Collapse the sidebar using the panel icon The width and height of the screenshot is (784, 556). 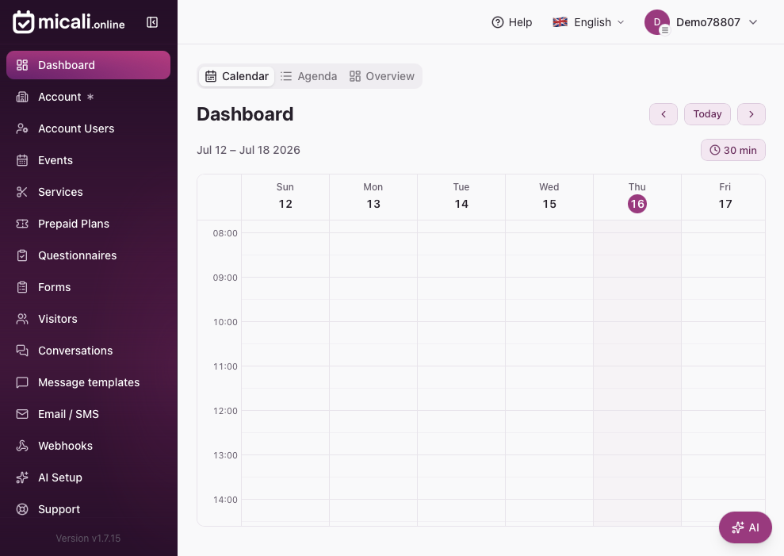click(x=152, y=22)
